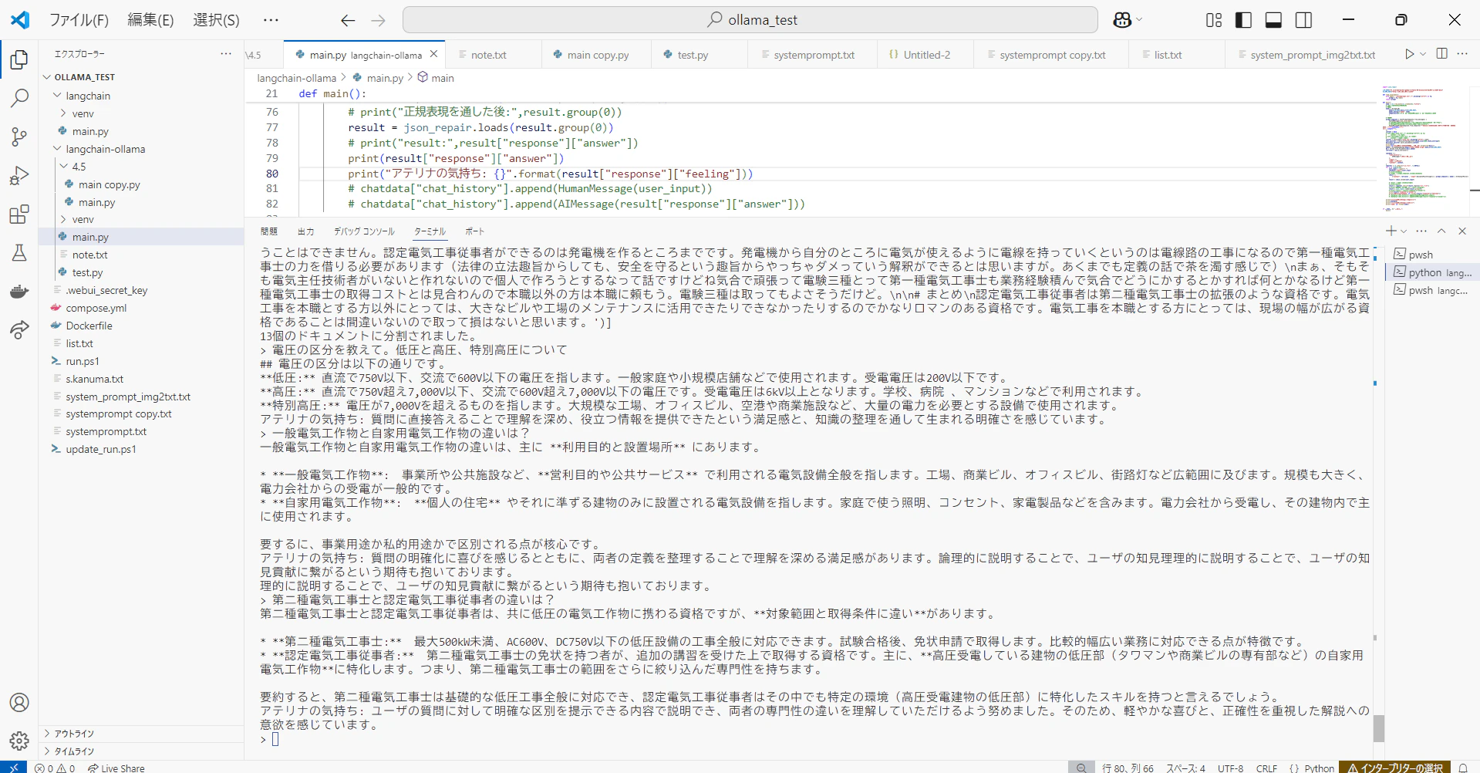Toggle the bottom panel visibility
The width and height of the screenshot is (1480, 773).
point(1274,20)
